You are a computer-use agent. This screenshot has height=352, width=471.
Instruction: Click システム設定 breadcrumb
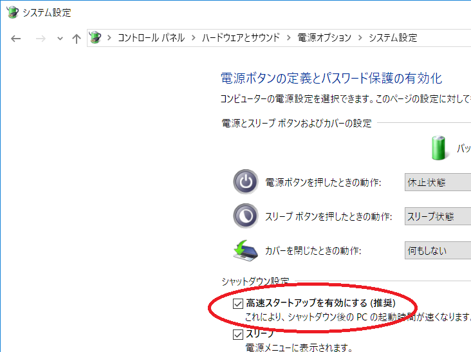[393, 38]
